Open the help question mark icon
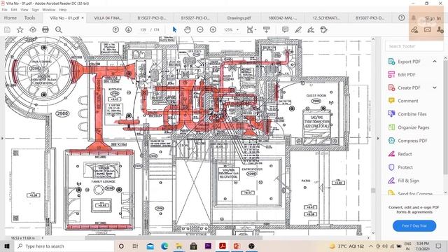Image resolution: width=448 pixels, height=252 pixels. pos(401,17)
